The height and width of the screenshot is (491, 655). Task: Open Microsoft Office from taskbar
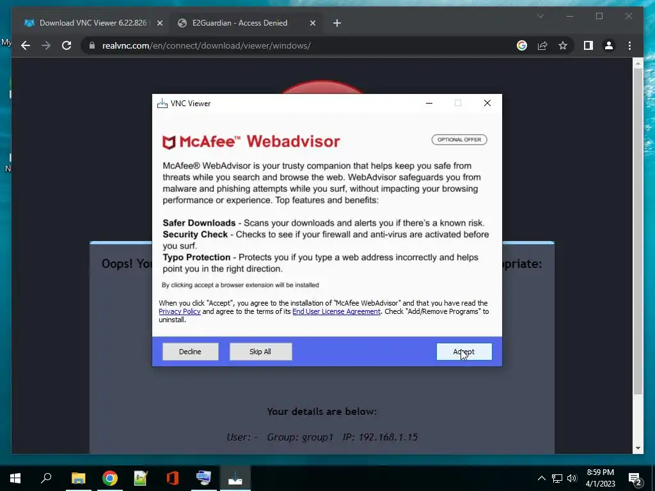172,478
